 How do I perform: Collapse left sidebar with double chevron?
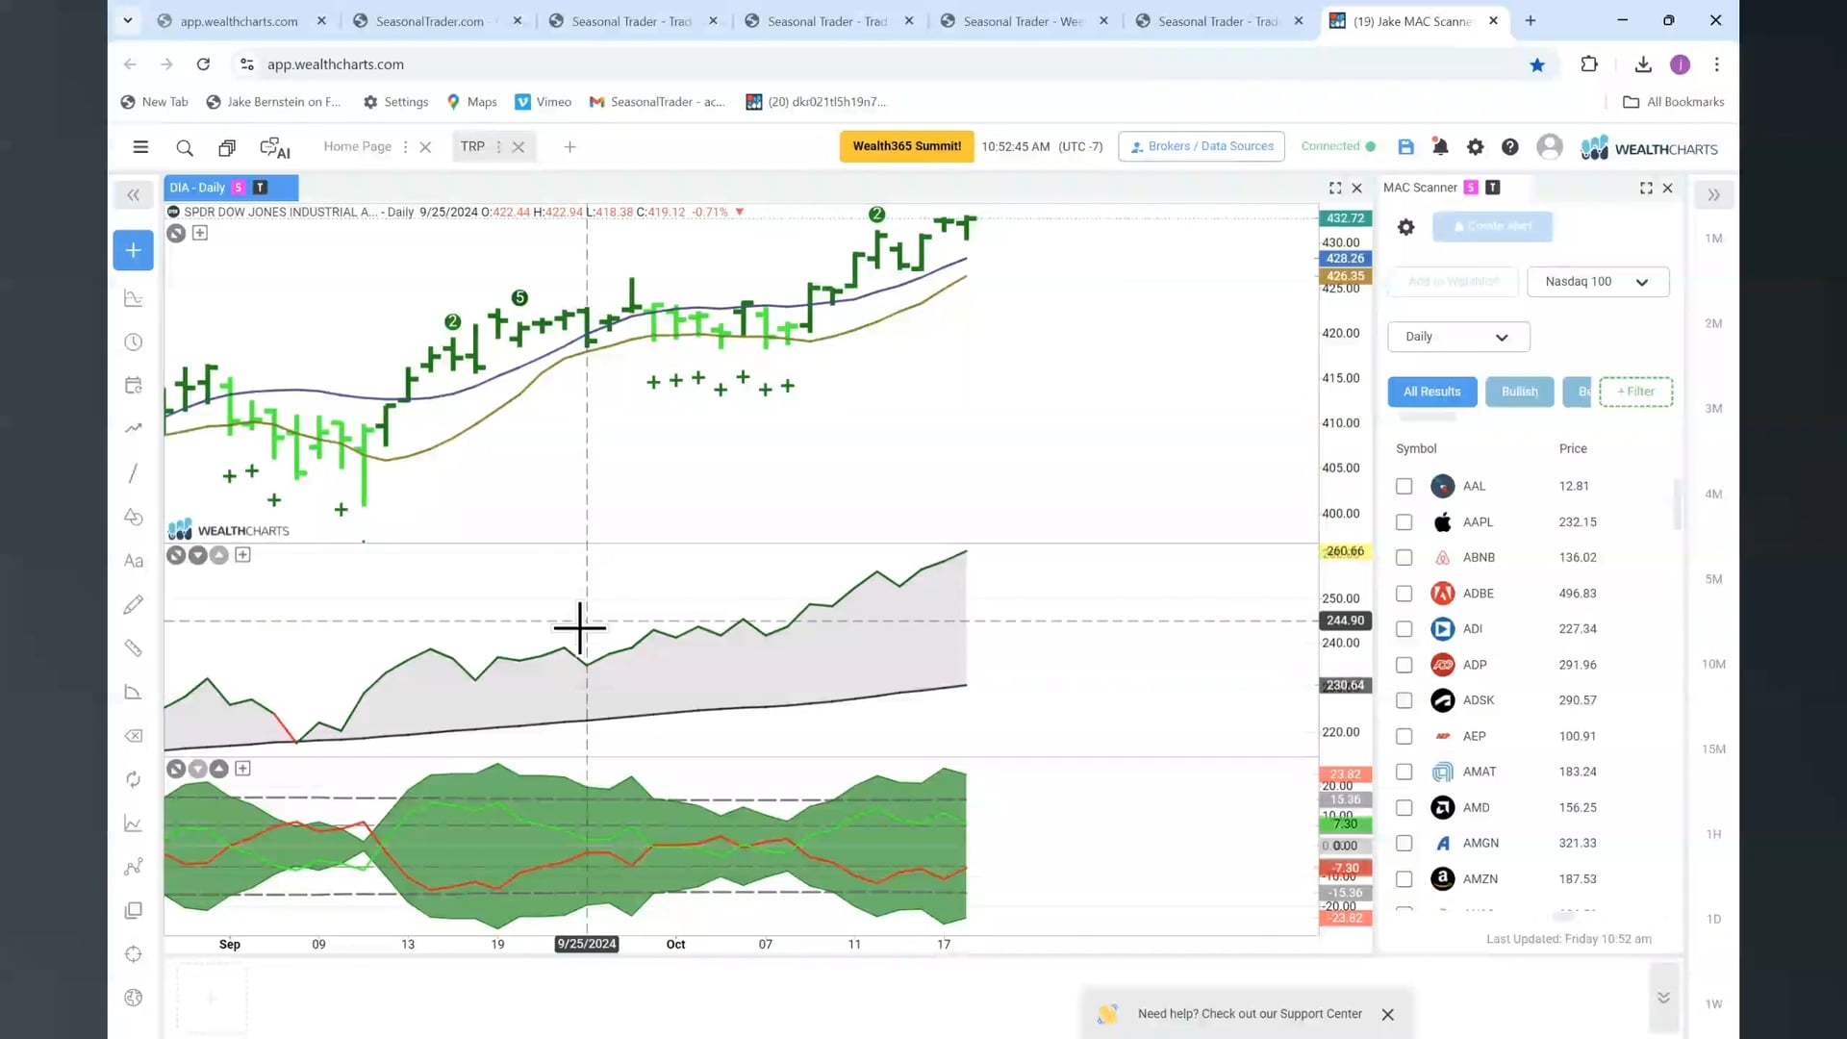(x=133, y=195)
